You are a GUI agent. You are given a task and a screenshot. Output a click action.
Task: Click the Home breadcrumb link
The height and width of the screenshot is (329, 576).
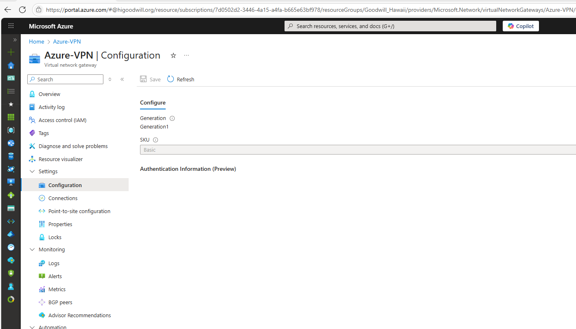click(36, 41)
